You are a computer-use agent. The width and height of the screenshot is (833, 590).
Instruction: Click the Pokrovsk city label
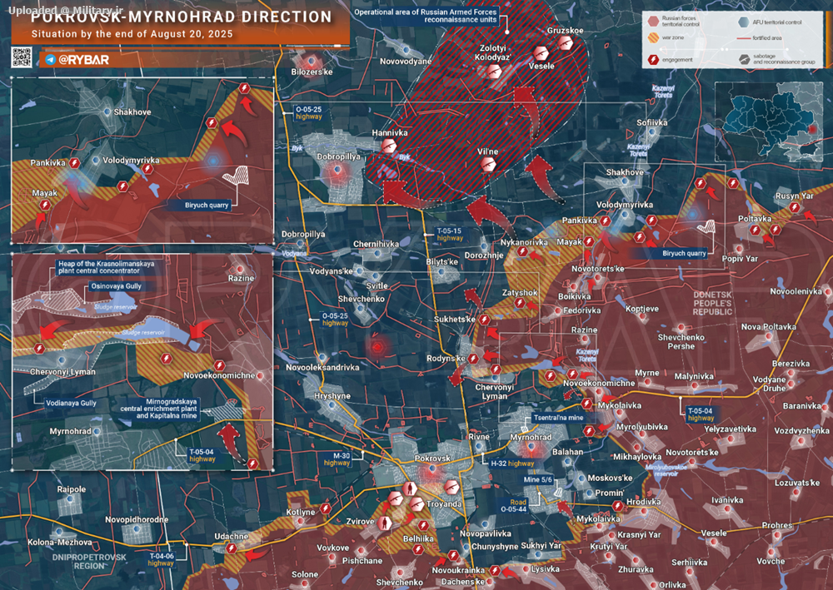coord(432,459)
